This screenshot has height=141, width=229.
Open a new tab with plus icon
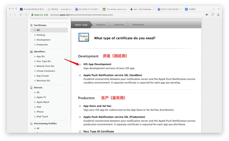[214, 9]
